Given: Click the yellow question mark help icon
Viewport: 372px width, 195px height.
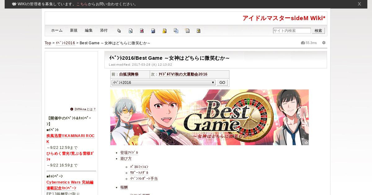Looking at the screenshot, I should pyautogui.click(x=199, y=31).
